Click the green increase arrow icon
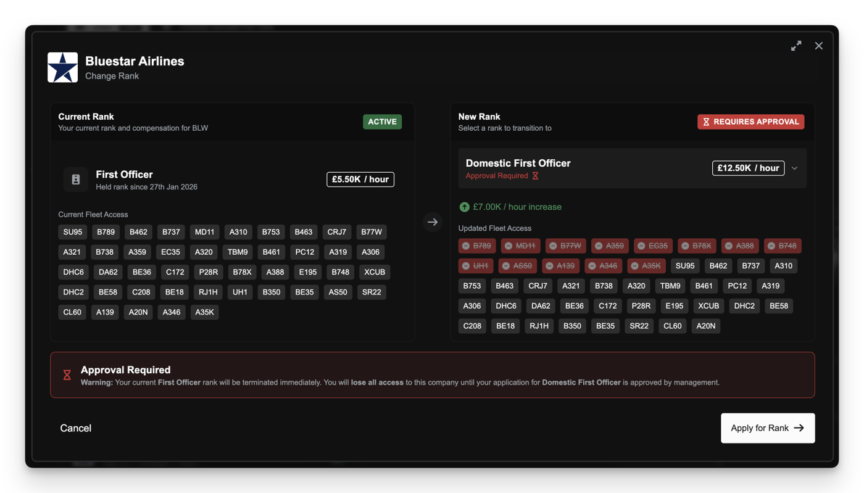This screenshot has width=864, height=493. tap(464, 207)
